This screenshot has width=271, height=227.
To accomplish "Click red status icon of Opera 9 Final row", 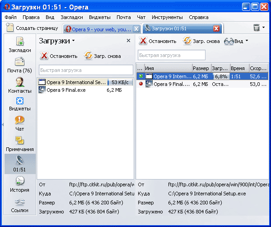I will [x=141, y=84].
